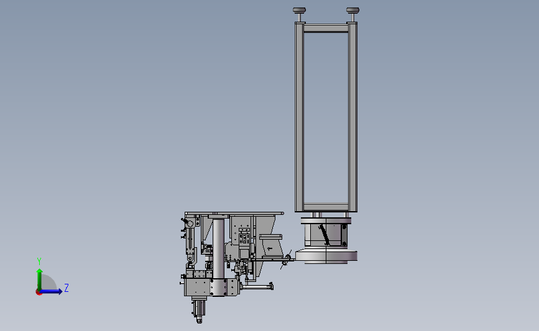Click the red origin ball of the triad
Viewport: 539px width, 331px height.
39,292
